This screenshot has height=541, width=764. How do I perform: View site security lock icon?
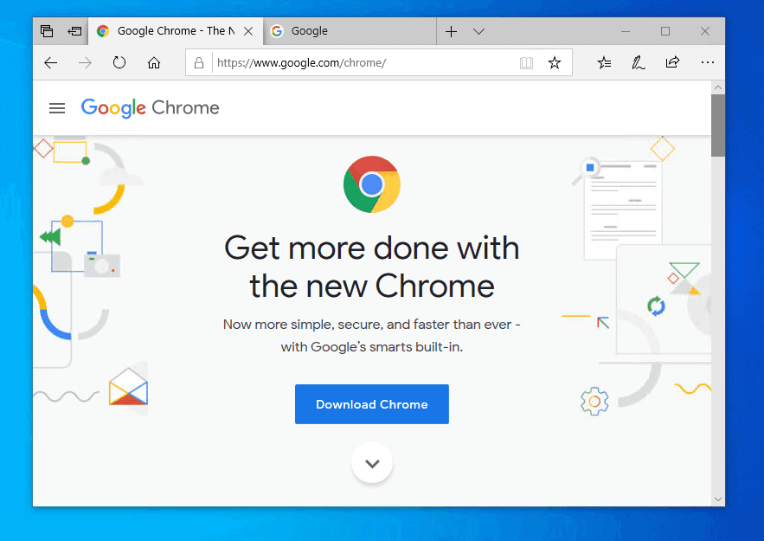[x=199, y=63]
